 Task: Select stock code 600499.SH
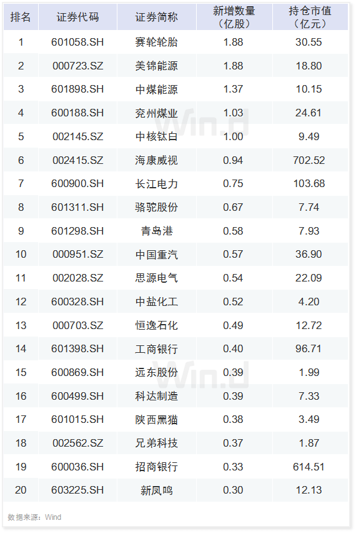[77, 397]
